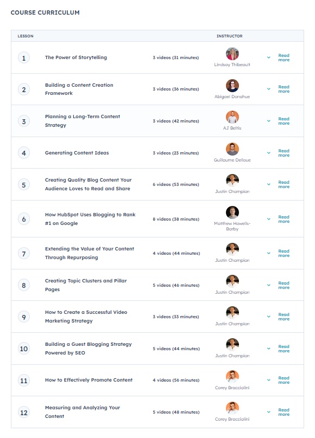Click Lindsay Thibeault's profile photo
Screen dimensions: 315x438
click(x=232, y=54)
